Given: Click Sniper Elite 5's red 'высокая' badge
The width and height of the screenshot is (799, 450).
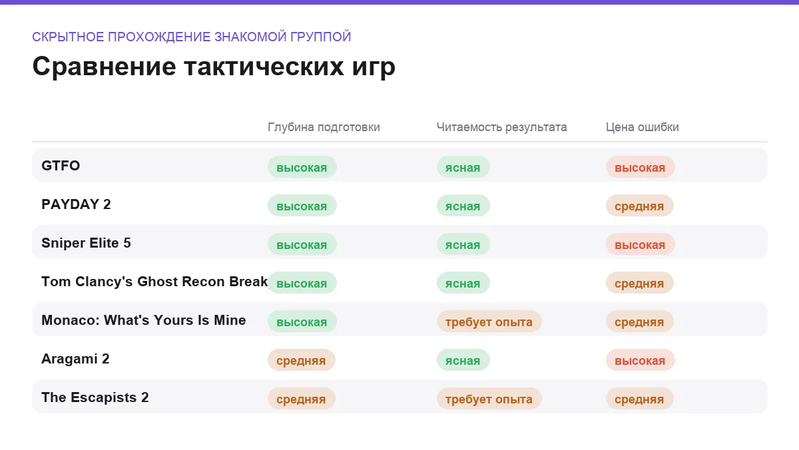Looking at the screenshot, I should click(641, 244).
